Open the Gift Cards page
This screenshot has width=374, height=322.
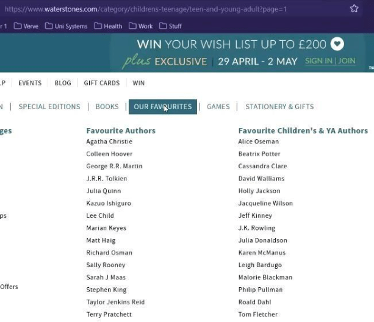coord(101,83)
